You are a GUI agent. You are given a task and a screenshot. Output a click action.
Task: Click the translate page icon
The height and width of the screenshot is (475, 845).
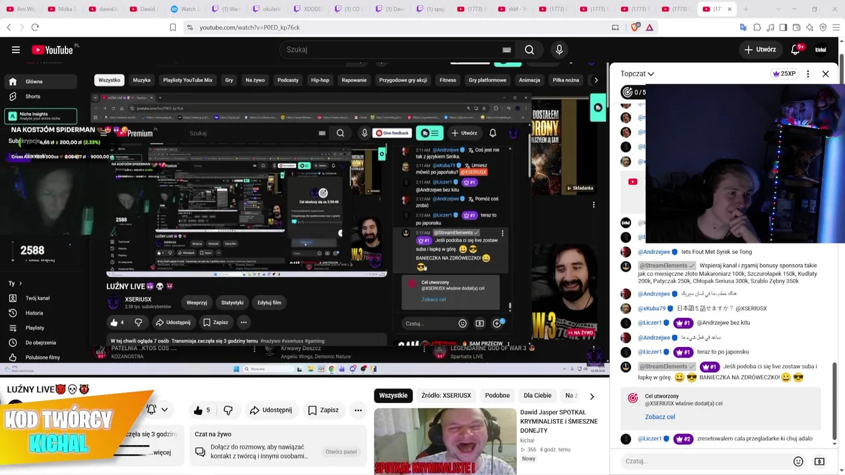pos(743,27)
